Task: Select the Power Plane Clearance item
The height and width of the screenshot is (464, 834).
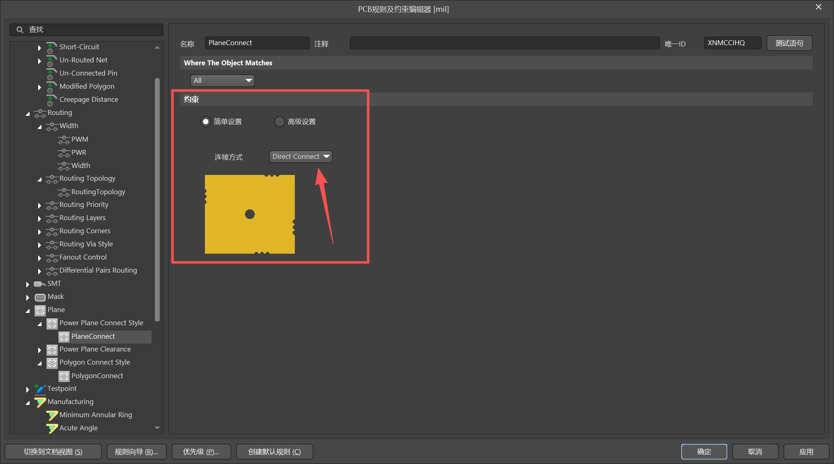Action: 95,349
